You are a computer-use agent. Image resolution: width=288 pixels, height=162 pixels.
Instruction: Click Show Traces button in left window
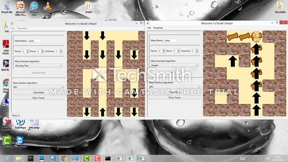[38, 98]
